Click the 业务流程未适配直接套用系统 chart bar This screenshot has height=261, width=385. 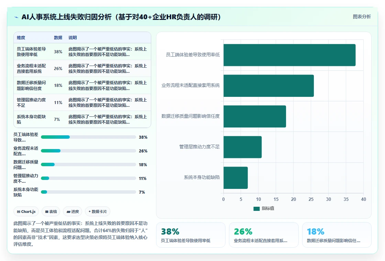(x=268, y=86)
